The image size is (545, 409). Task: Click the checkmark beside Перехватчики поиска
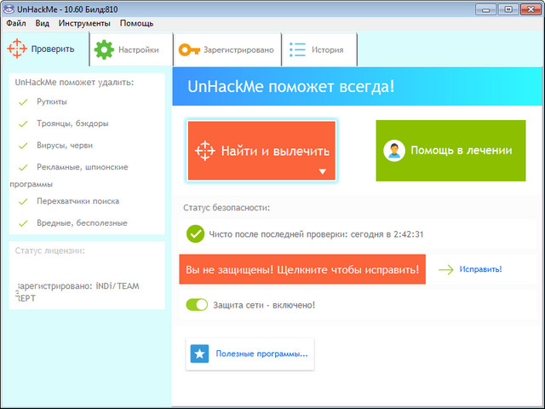pyautogui.click(x=23, y=202)
